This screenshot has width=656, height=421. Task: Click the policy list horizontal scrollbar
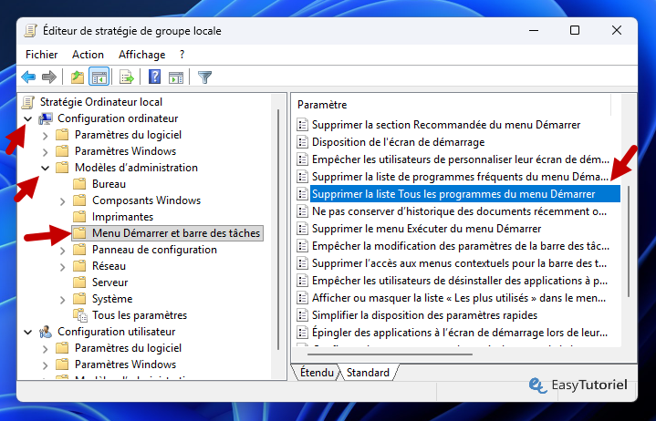point(389,354)
